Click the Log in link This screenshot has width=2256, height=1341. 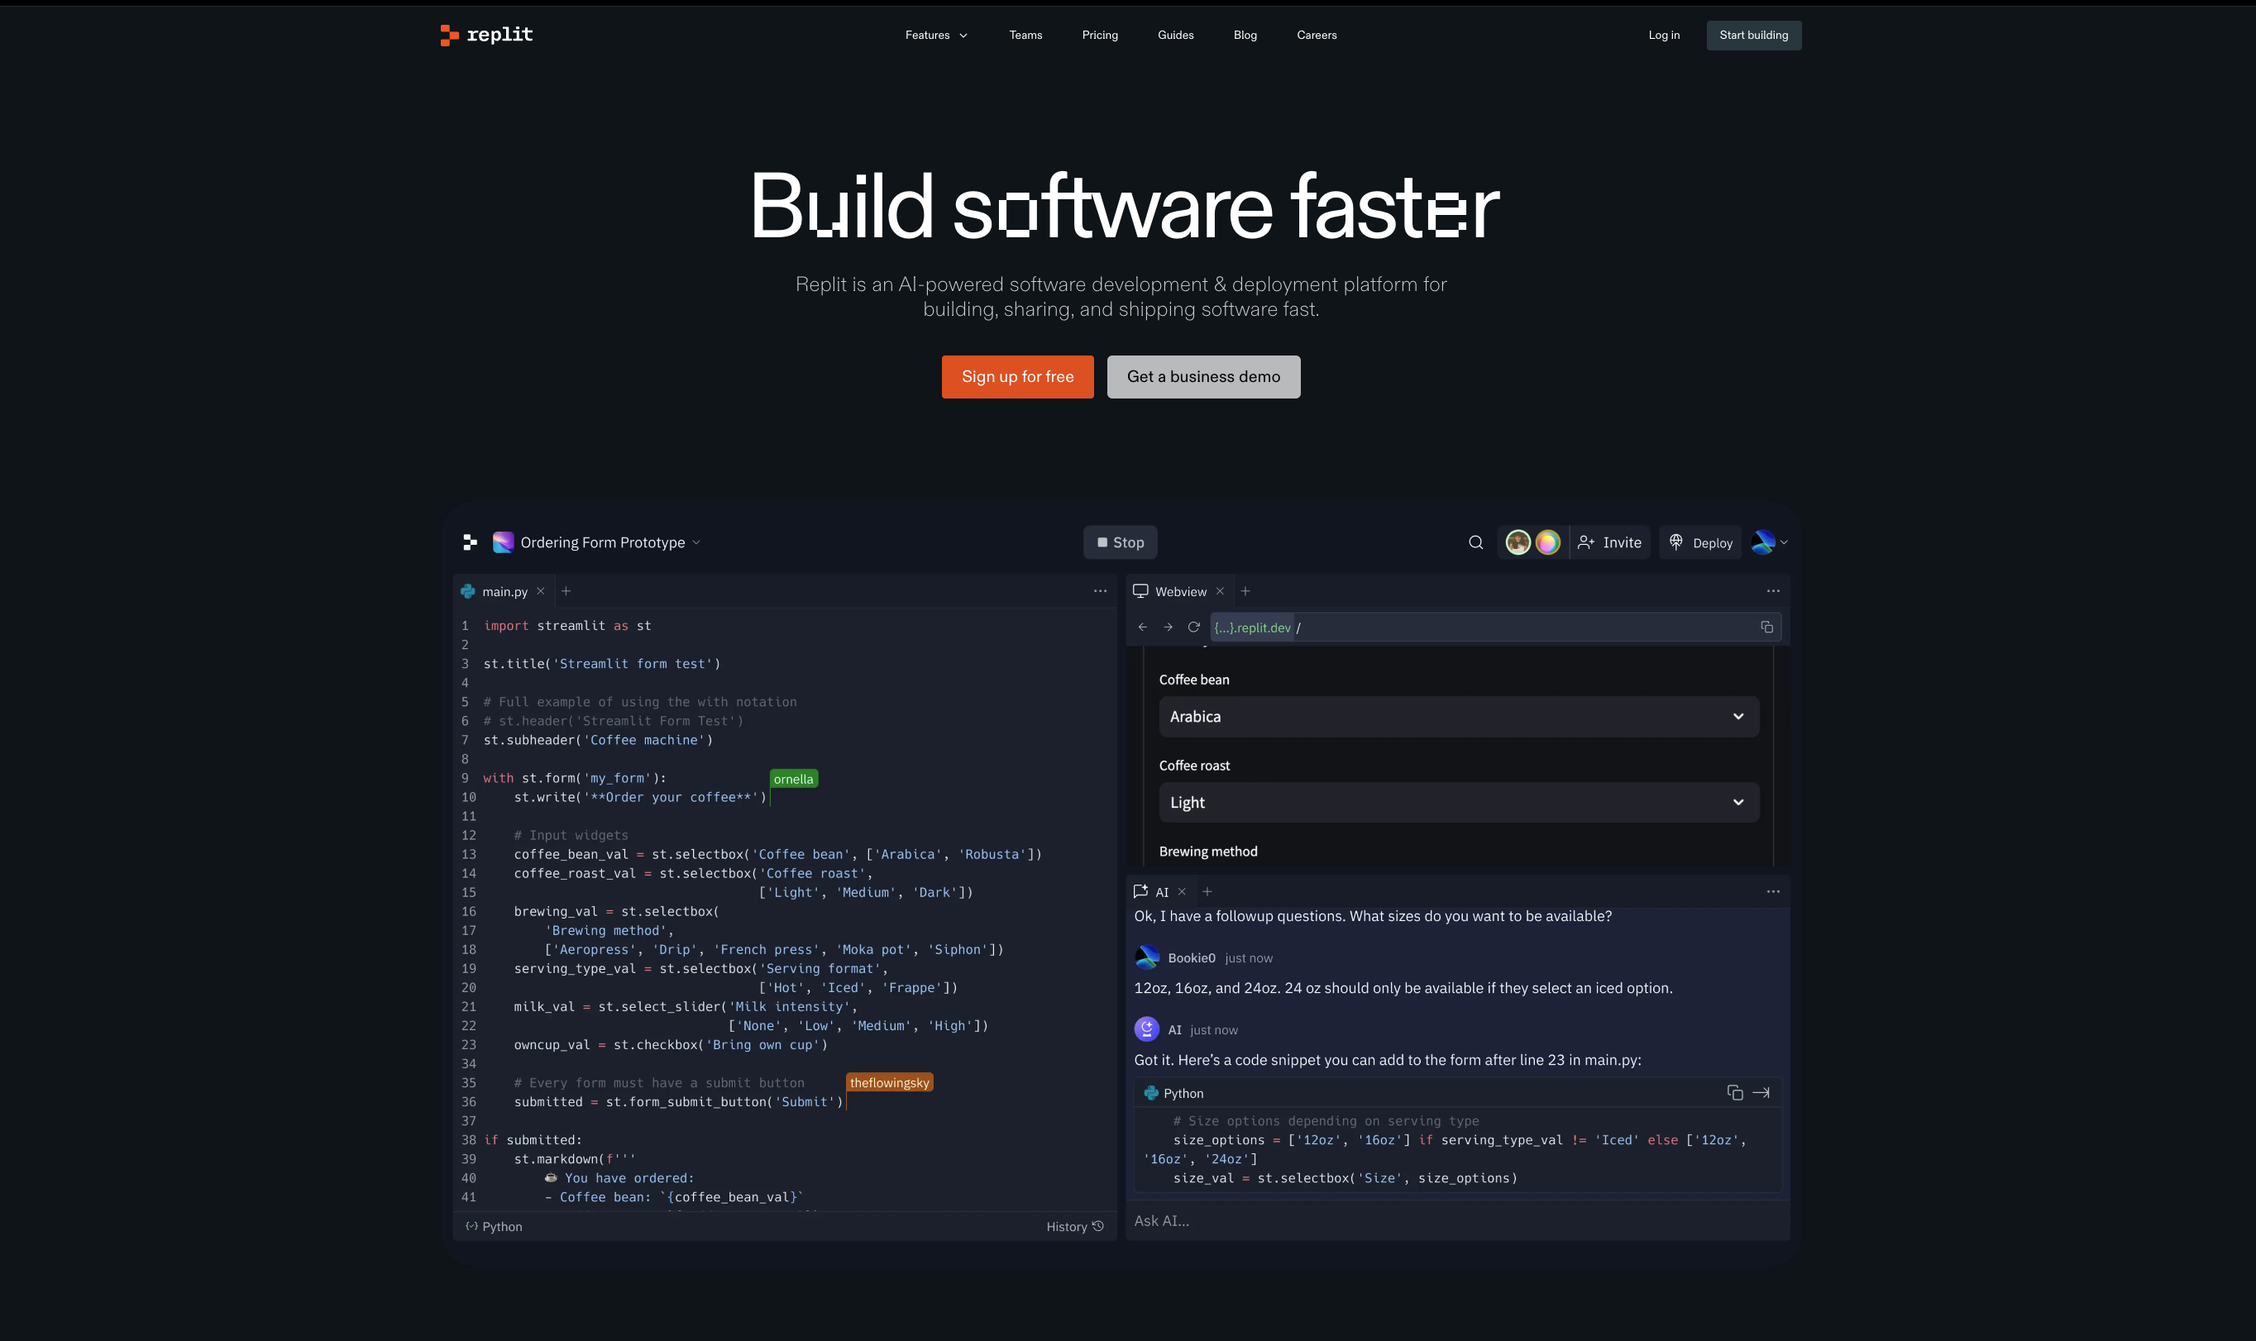point(1663,36)
